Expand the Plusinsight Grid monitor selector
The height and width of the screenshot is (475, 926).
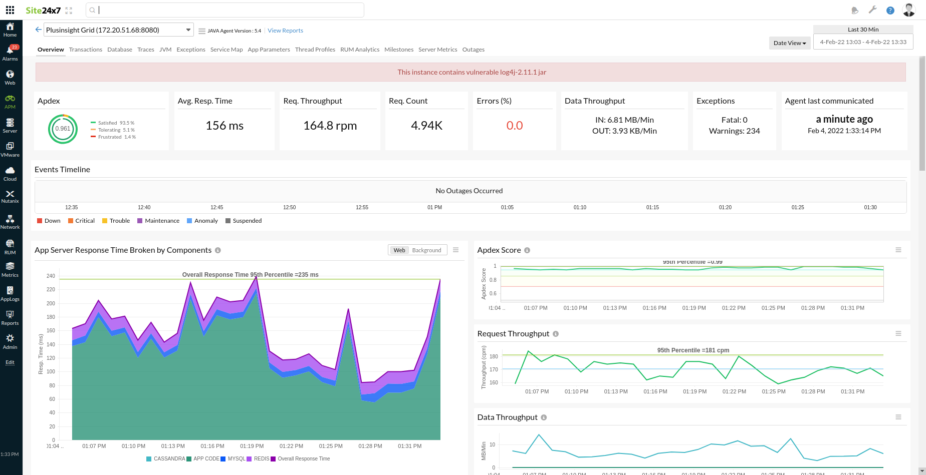pyautogui.click(x=188, y=29)
